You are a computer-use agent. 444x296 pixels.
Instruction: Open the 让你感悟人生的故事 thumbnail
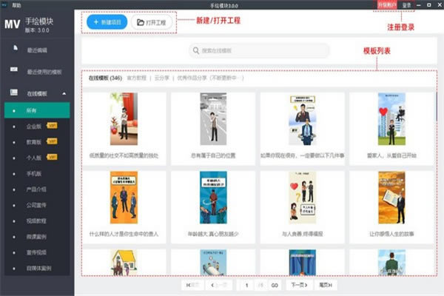tap(391, 198)
